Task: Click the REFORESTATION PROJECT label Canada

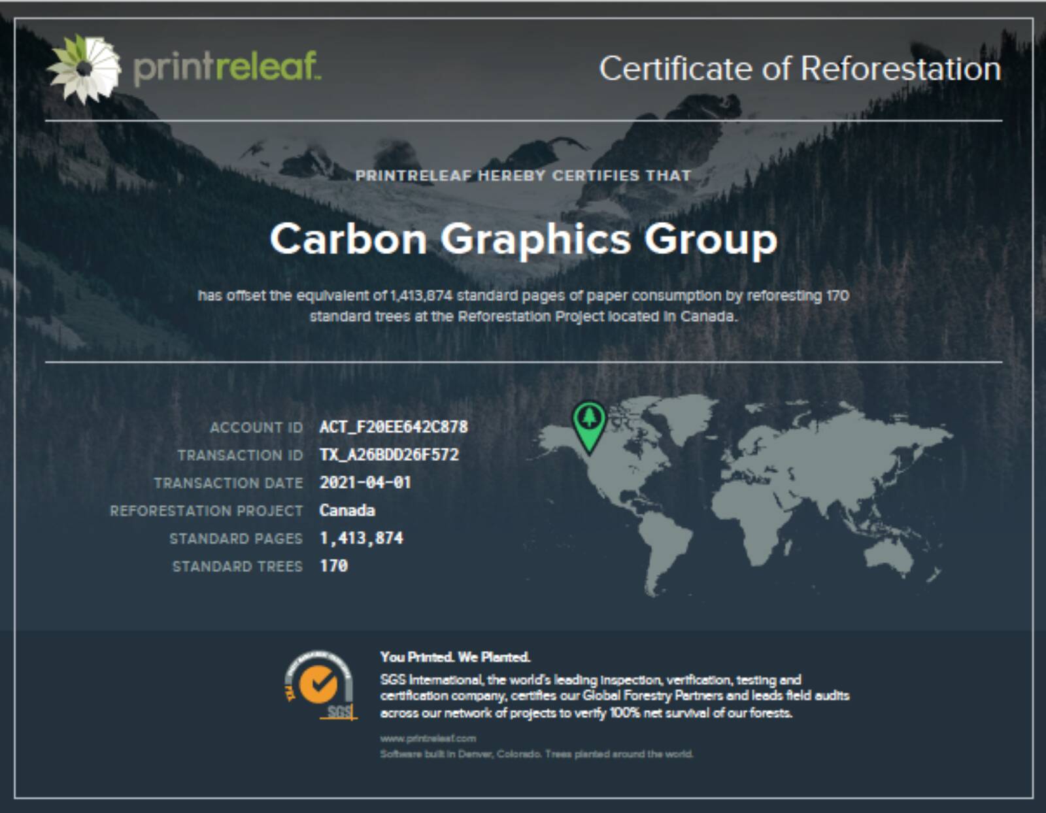Action: (346, 512)
